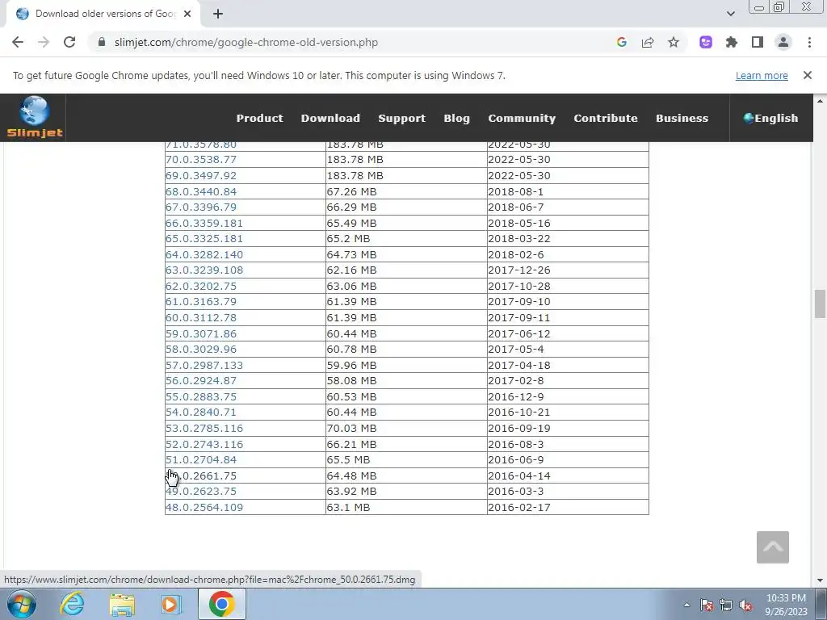Download Chrome version 49.0.2623.75
Screen dimensions: 827x620
(201, 492)
